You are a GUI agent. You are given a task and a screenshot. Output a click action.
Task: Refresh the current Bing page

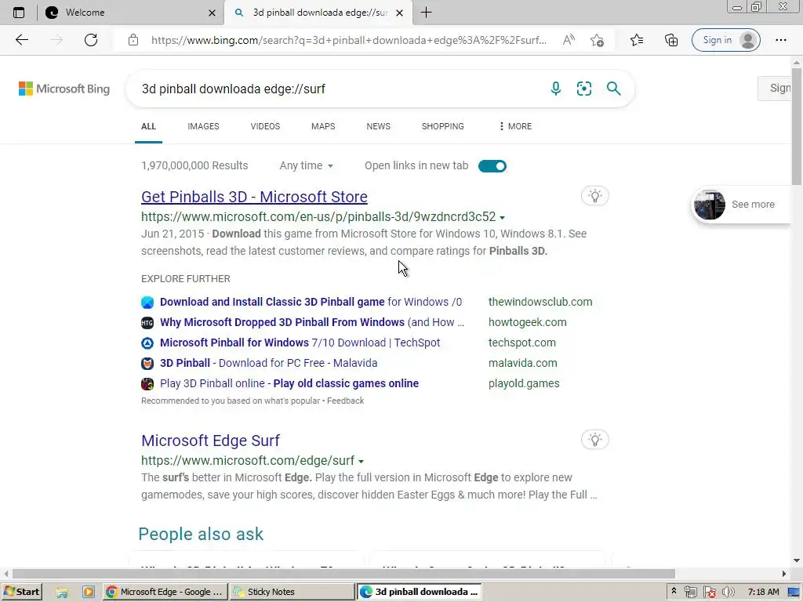pos(91,40)
